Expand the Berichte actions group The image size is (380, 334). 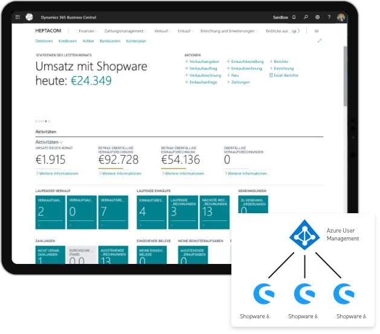(x=279, y=62)
